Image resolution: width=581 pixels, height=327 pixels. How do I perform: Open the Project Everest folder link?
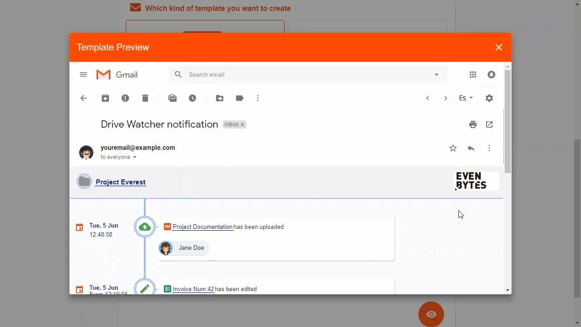point(121,182)
